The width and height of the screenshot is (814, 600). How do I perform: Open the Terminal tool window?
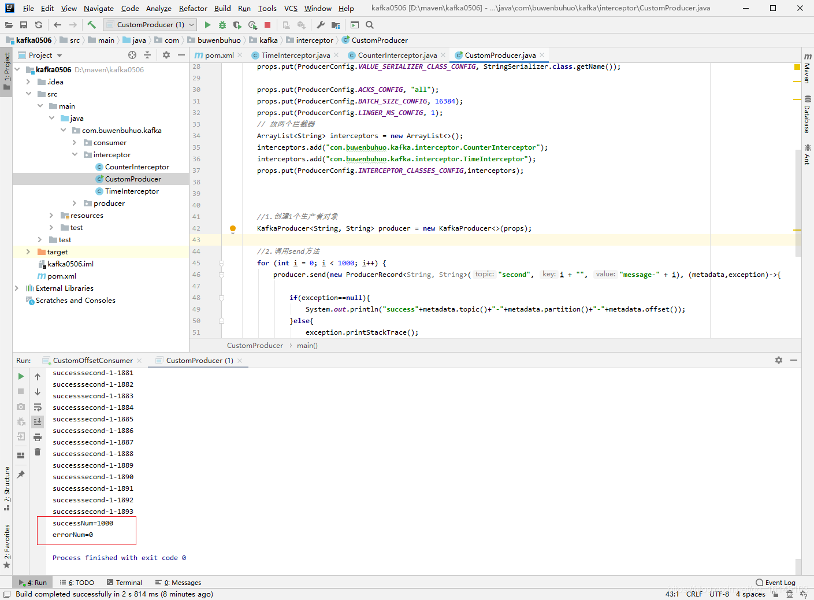click(x=124, y=583)
